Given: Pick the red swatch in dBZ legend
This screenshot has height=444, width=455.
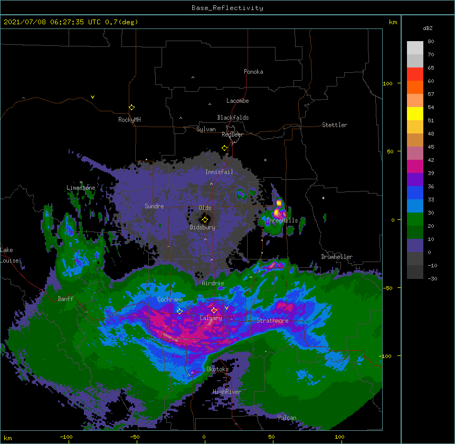Looking at the screenshot, I should [415, 74].
